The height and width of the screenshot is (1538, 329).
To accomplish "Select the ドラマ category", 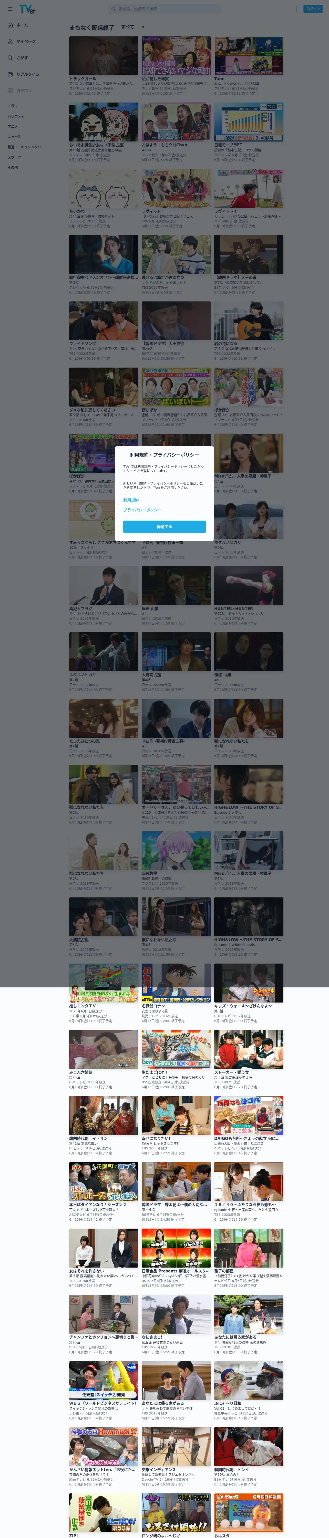I will 13,106.
